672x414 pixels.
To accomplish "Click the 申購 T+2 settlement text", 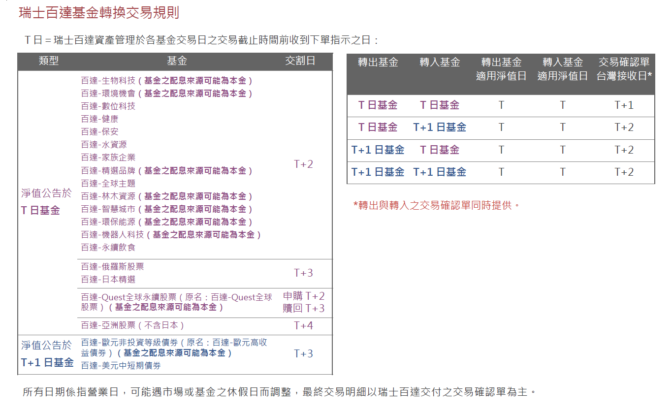I will coord(304,296).
